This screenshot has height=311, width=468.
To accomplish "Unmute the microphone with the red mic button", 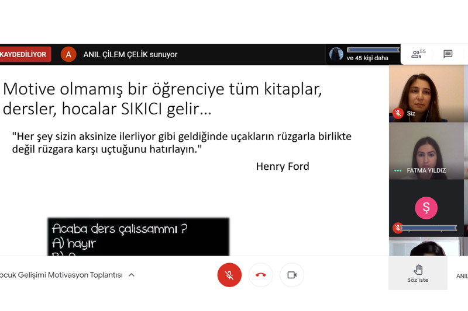I will click(229, 275).
